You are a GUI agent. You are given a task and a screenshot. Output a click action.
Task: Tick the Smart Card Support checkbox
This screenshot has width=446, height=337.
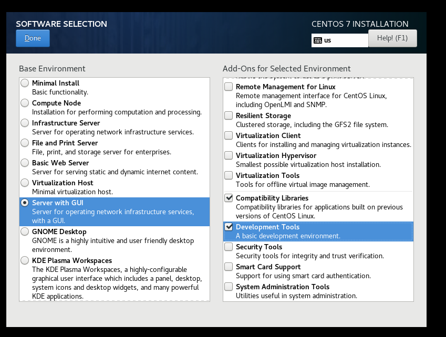pos(229,267)
